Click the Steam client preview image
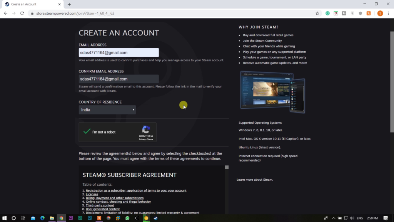Viewport: 394px width, 222px height. point(272,92)
